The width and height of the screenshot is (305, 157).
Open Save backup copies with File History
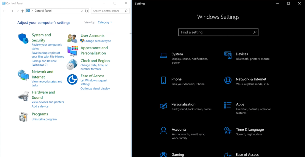[x=48, y=55]
